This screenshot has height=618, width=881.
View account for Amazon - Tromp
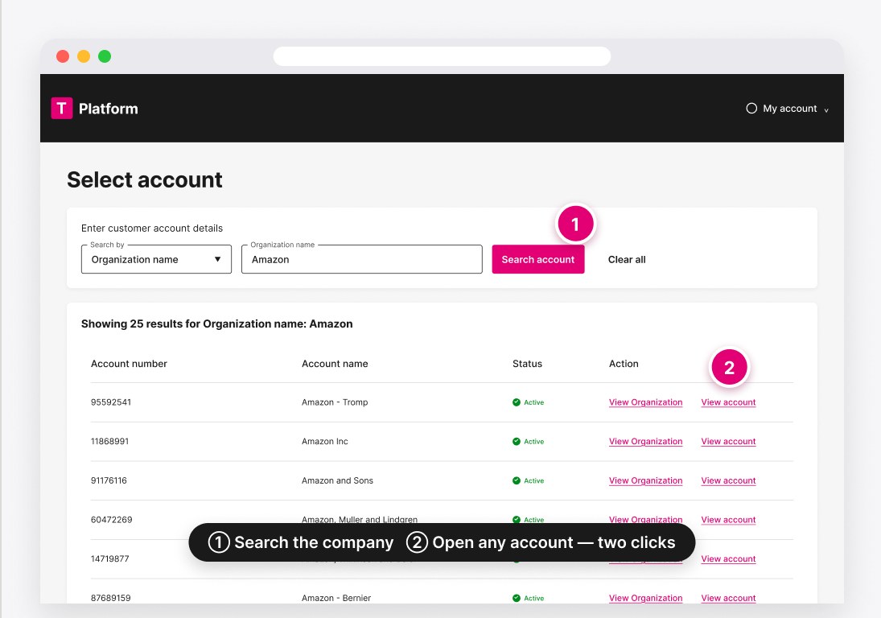728,402
